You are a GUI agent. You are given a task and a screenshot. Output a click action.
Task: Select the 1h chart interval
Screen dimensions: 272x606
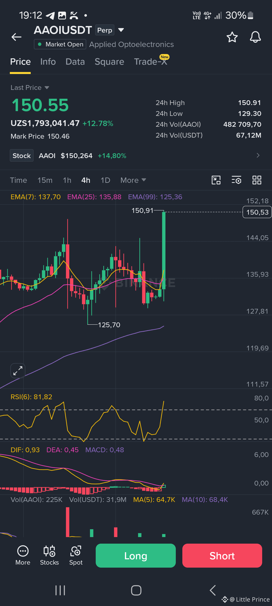pyautogui.click(x=67, y=180)
